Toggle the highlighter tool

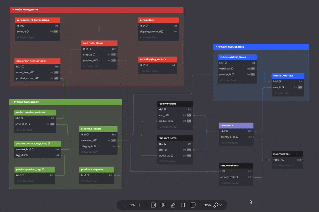(173, 205)
